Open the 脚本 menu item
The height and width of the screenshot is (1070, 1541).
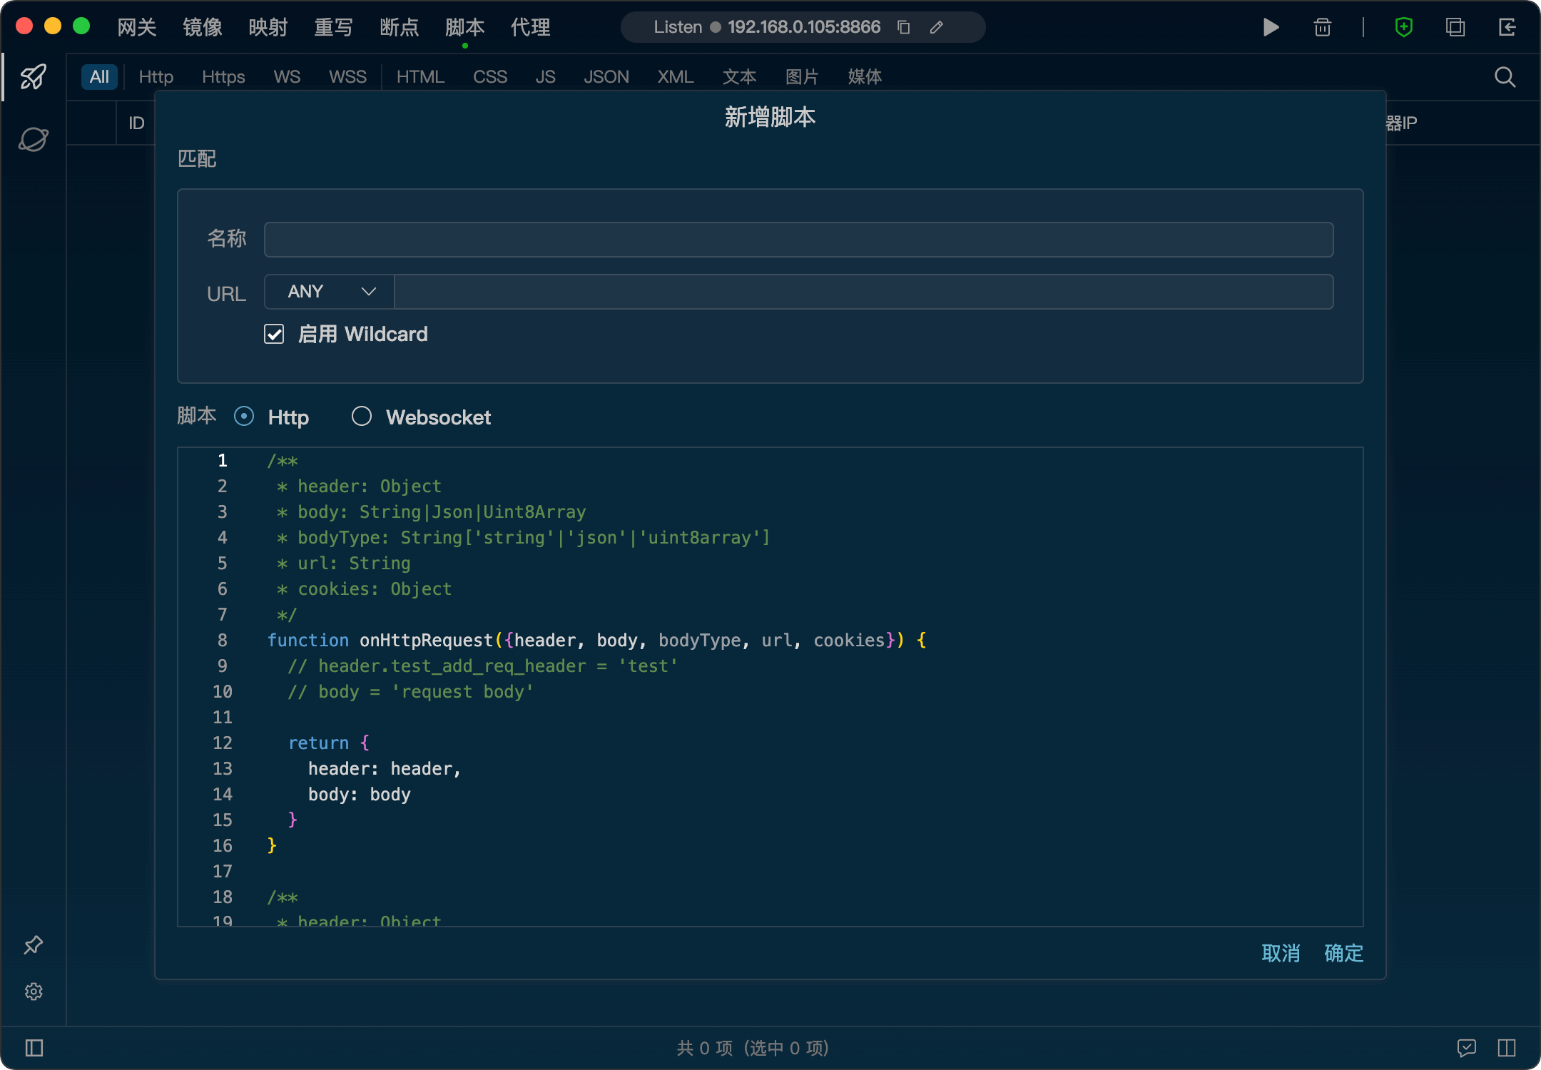(x=464, y=27)
